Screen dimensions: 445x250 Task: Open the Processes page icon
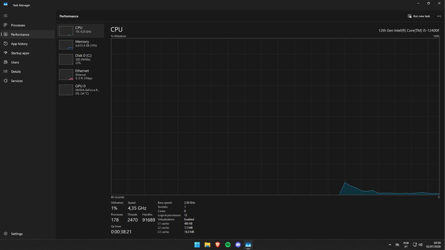tap(5, 25)
